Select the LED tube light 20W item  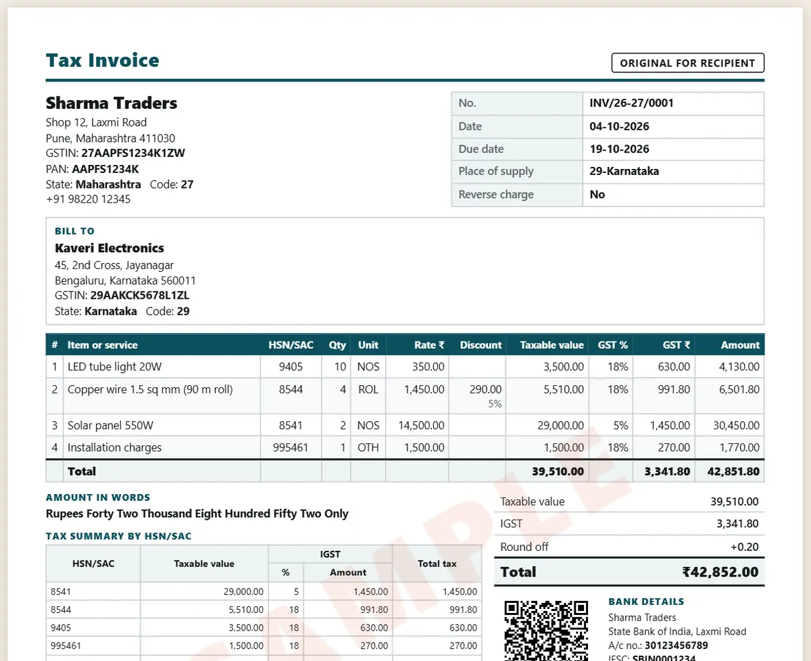pos(115,367)
